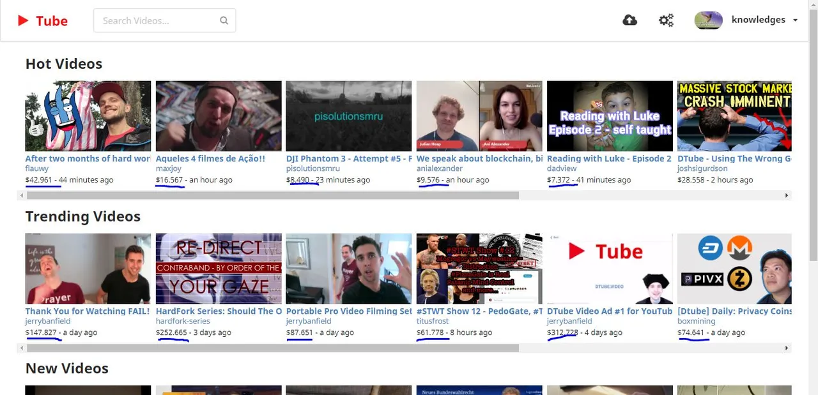Click Hot Videos scrollbar right arrow
The width and height of the screenshot is (818, 395).
(x=787, y=195)
